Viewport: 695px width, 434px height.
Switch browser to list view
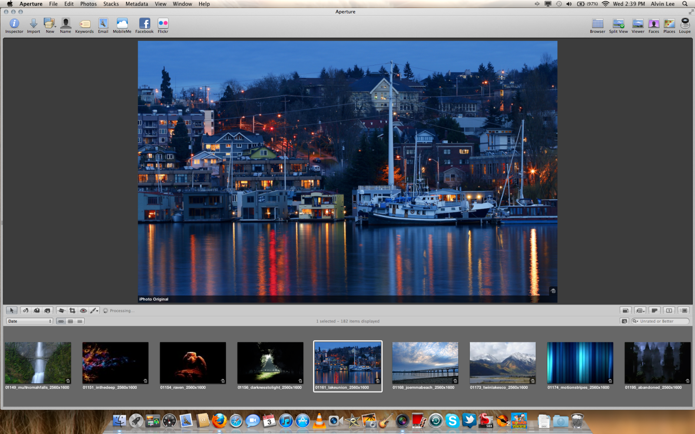pyautogui.click(x=80, y=322)
